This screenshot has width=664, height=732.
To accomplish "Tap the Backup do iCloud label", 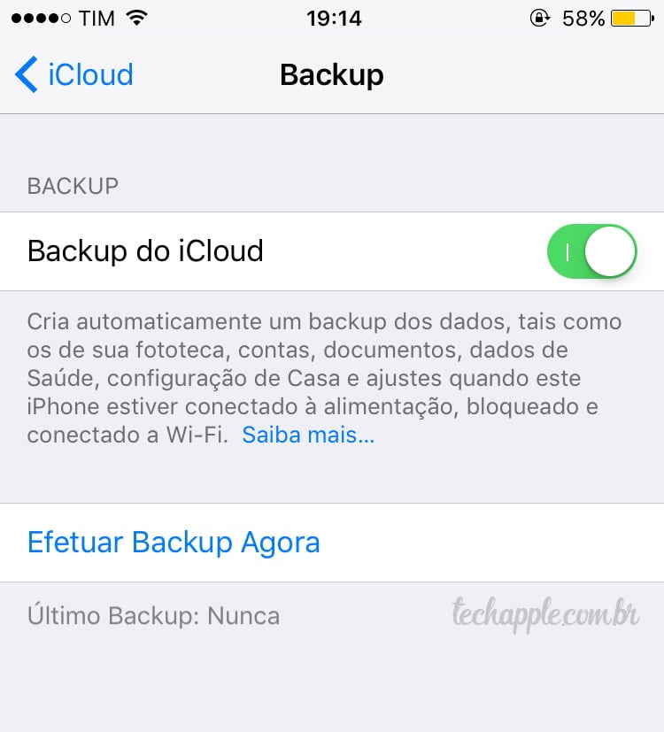I will pyautogui.click(x=145, y=251).
